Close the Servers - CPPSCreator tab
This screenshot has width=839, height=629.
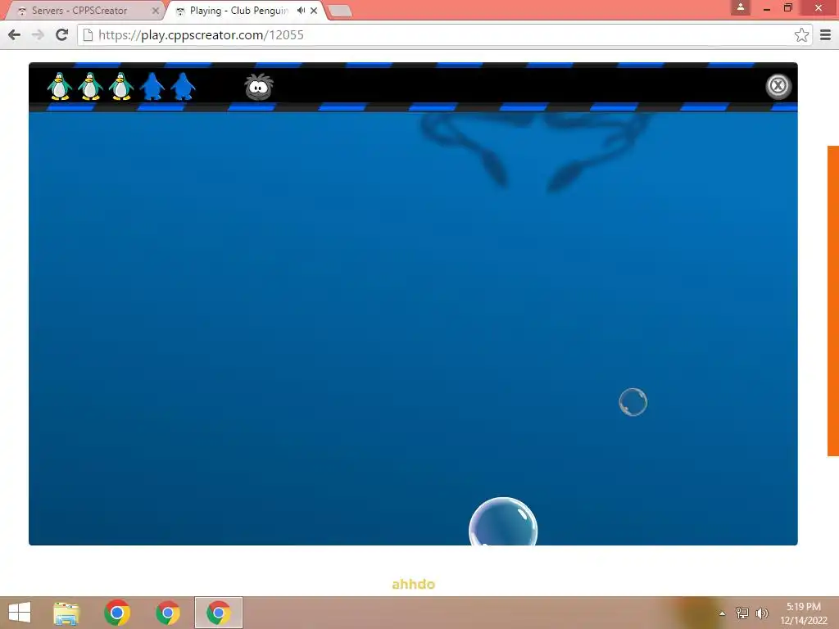tap(155, 11)
